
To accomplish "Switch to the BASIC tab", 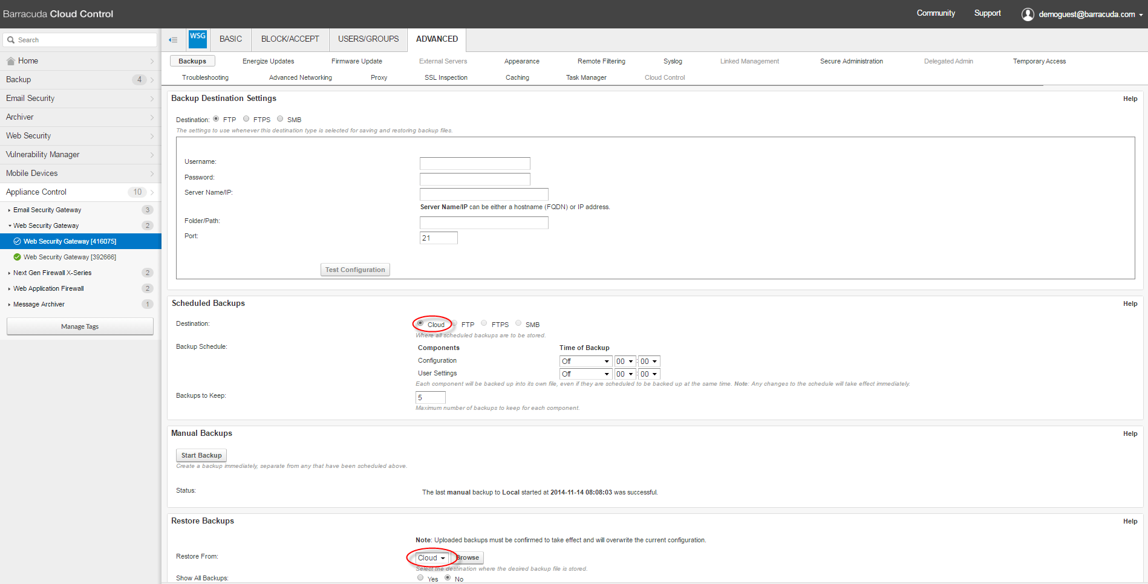I will 230,39.
